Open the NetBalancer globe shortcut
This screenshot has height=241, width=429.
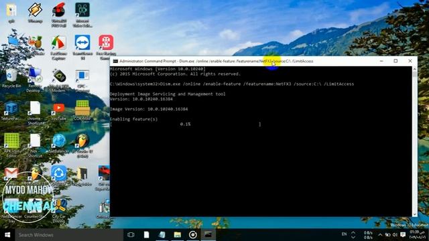[59, 141]
